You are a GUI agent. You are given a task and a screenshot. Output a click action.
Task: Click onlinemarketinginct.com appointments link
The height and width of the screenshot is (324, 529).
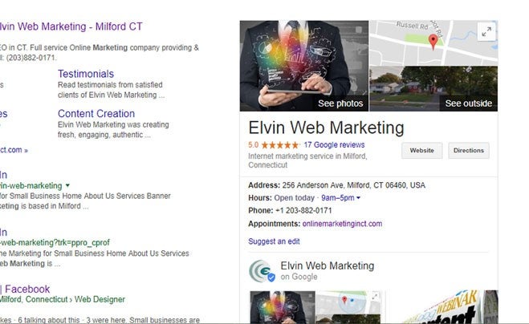point(342,224)
